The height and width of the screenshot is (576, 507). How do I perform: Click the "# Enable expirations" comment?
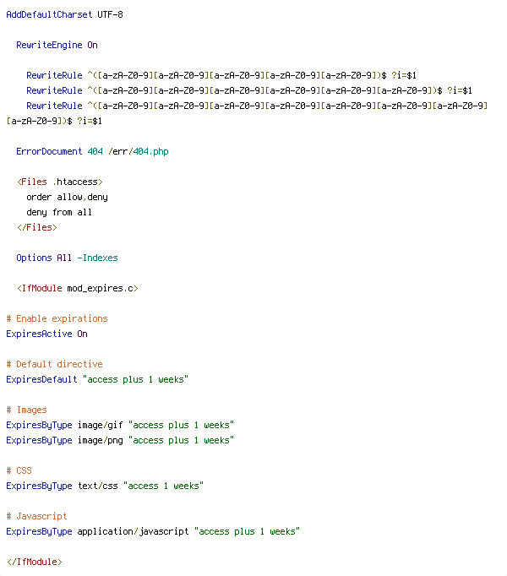coord(57,319)
